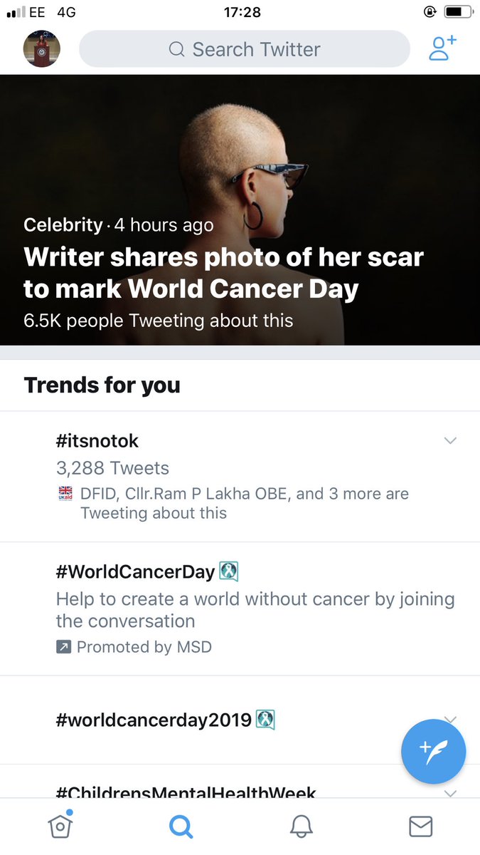The height and width of the screenshot is (855, 480).
Task: Expand options chevron for #worldcancerday2019
Action: tap(449, 719)
